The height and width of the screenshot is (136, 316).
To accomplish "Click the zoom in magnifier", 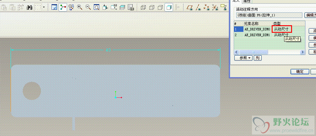I will coord(80,8).
